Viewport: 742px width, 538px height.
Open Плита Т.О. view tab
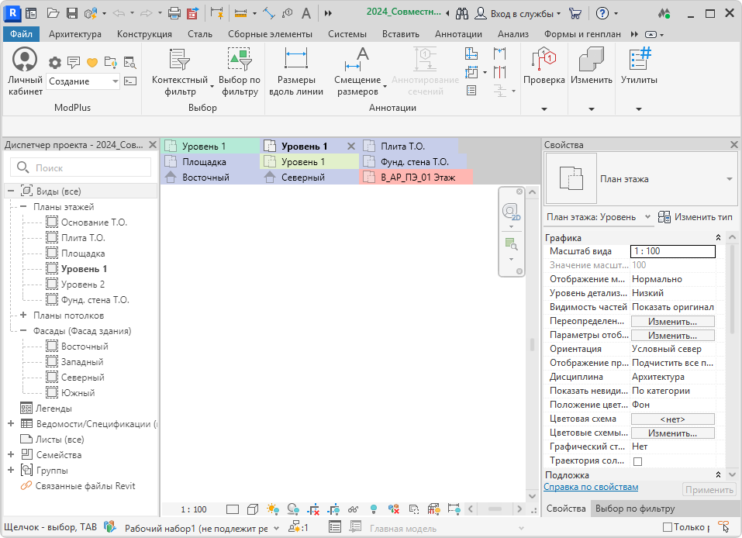point(409,147)
